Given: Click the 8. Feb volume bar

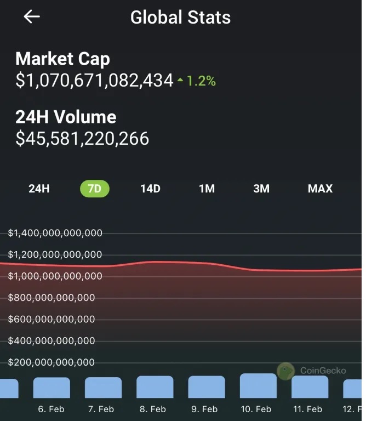Looking at the screenshot, I should coord(155,387).
